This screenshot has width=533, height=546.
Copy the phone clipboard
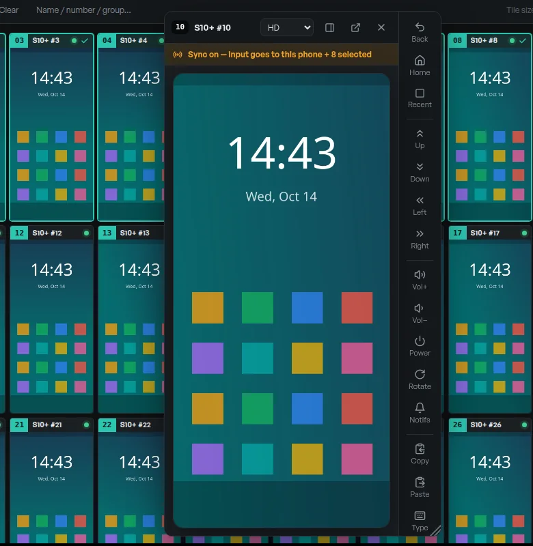click(x=420, y=455)
